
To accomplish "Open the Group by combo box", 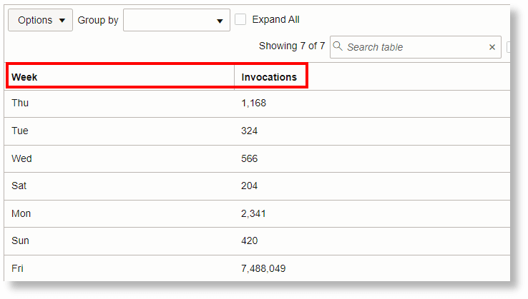I will tap(177, 20).
